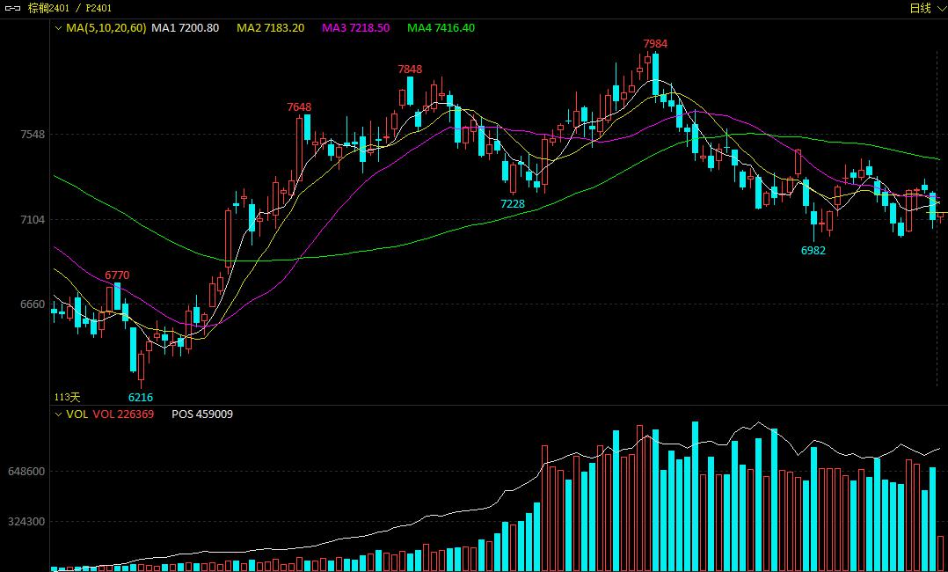Click the MA4 7416.40 value
This screenshot has height=572, width=948.
(x=441, y=28)
